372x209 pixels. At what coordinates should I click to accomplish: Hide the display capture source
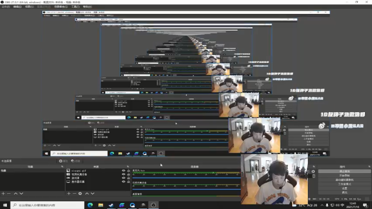[x=123, y=182]
